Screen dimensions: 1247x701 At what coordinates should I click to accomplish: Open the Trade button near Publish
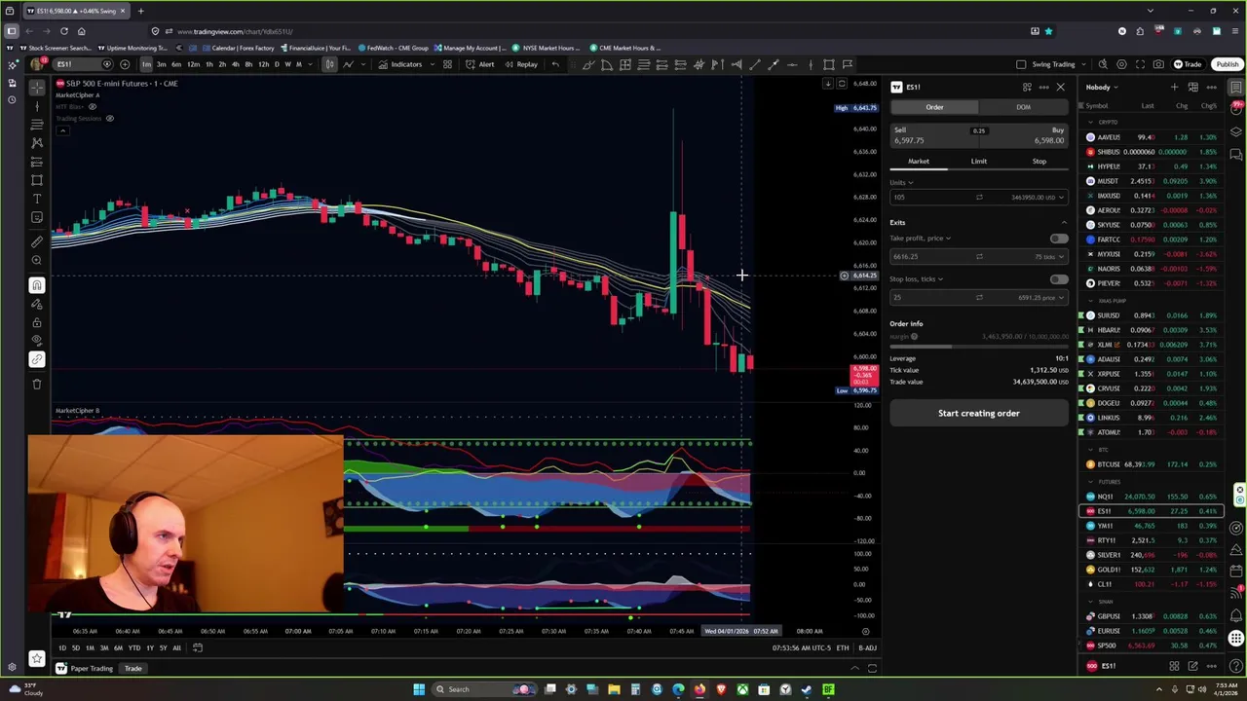point(1188,64)
